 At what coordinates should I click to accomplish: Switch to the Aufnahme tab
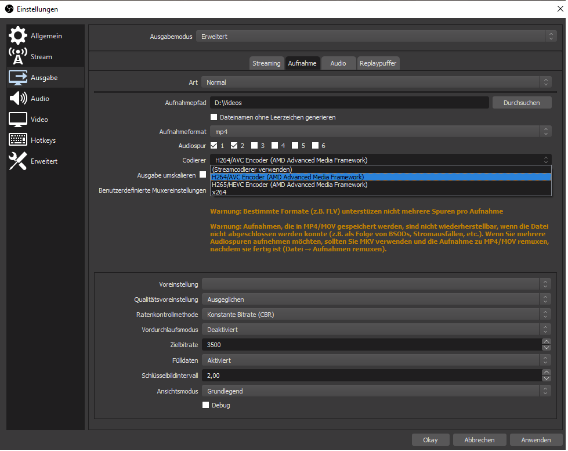click(302, 63)
